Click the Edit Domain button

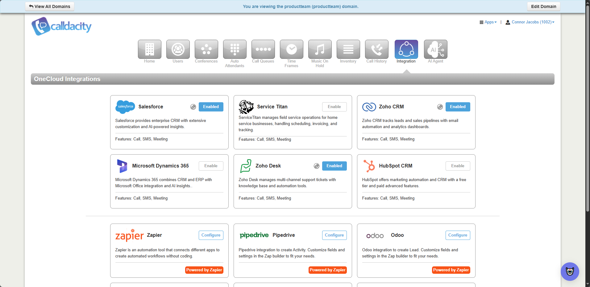coord(543,6)
